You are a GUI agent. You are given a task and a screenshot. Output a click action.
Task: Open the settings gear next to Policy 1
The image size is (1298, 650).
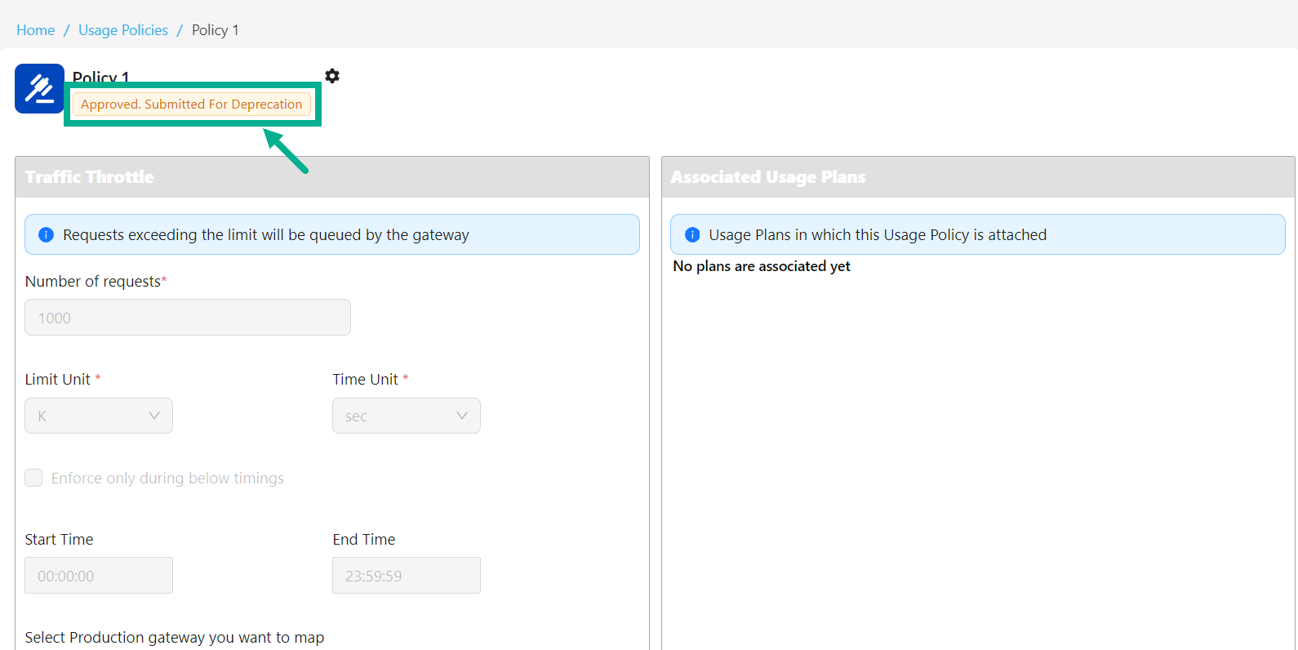332,76
